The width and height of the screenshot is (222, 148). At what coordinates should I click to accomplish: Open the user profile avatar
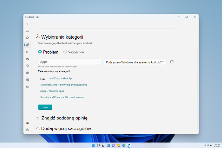[28, 123]
